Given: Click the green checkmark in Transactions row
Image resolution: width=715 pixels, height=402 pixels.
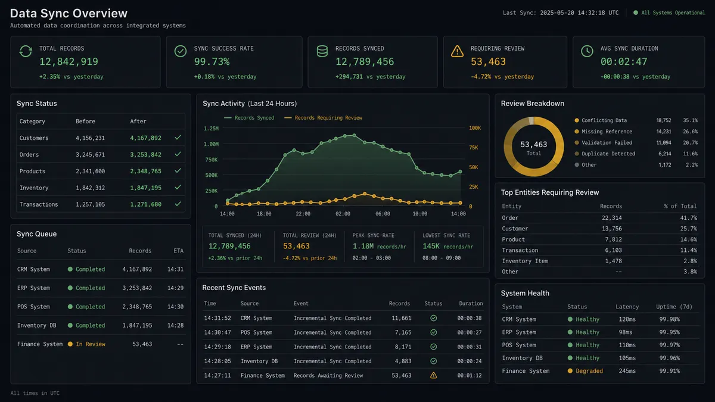Looking at the screenshot, I should point(177,204).
